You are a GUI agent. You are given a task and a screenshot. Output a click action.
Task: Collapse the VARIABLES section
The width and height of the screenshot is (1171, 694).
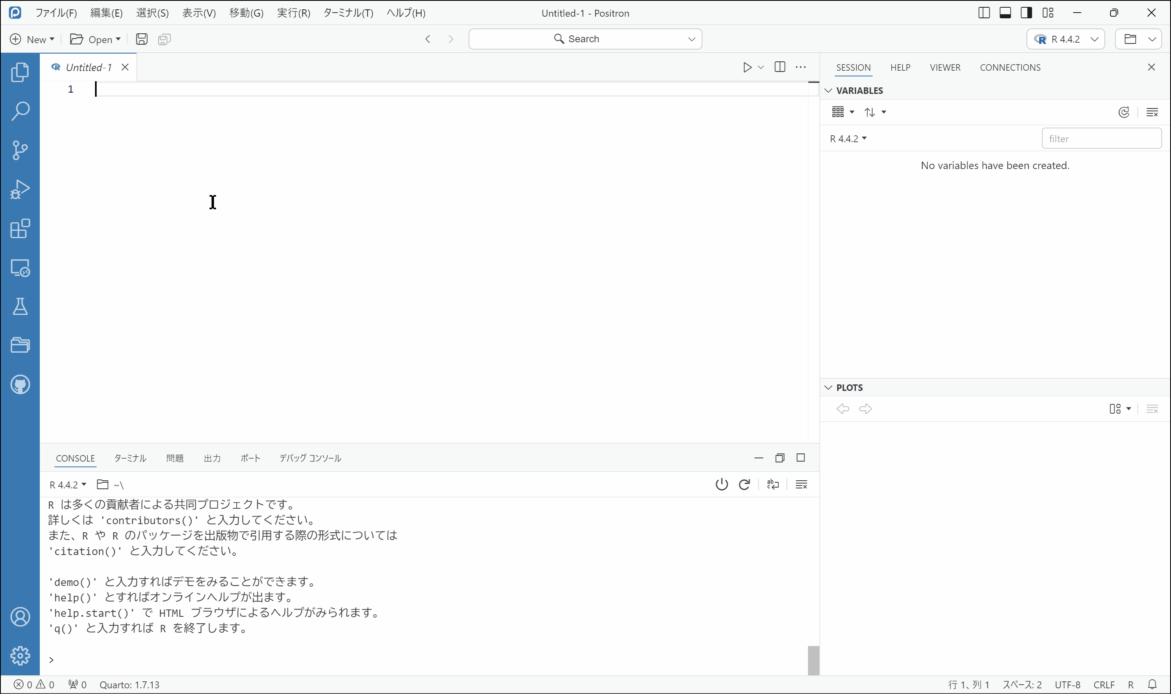(828, 91)
